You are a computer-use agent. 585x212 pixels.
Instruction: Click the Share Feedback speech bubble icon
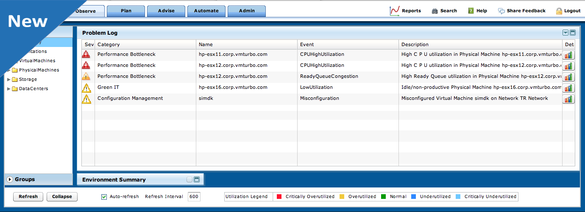pyautogui.click(x=501, y=11)
